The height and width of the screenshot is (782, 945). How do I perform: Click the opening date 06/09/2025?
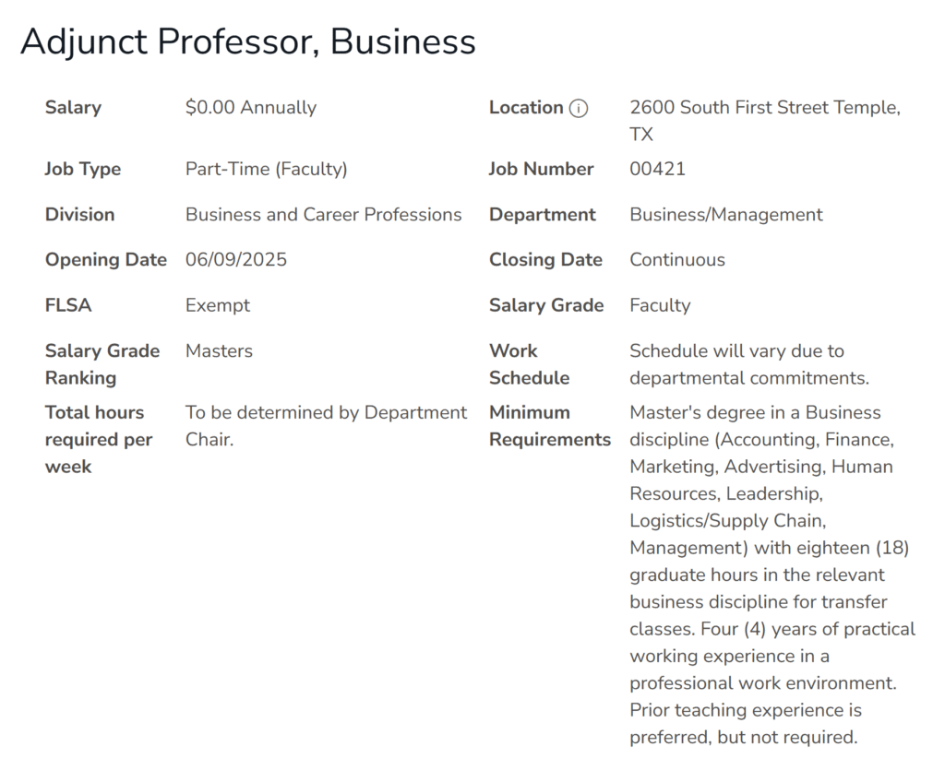pyautogui.click(x=235, y=260)
